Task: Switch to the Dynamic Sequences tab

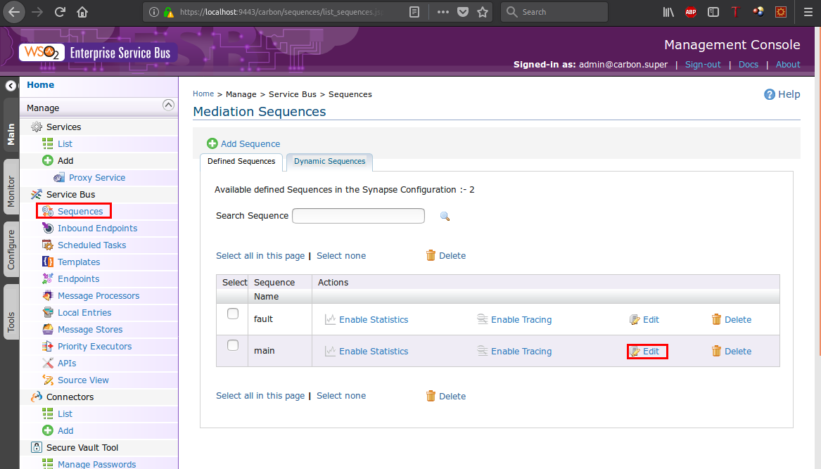Action: point(329,162)
